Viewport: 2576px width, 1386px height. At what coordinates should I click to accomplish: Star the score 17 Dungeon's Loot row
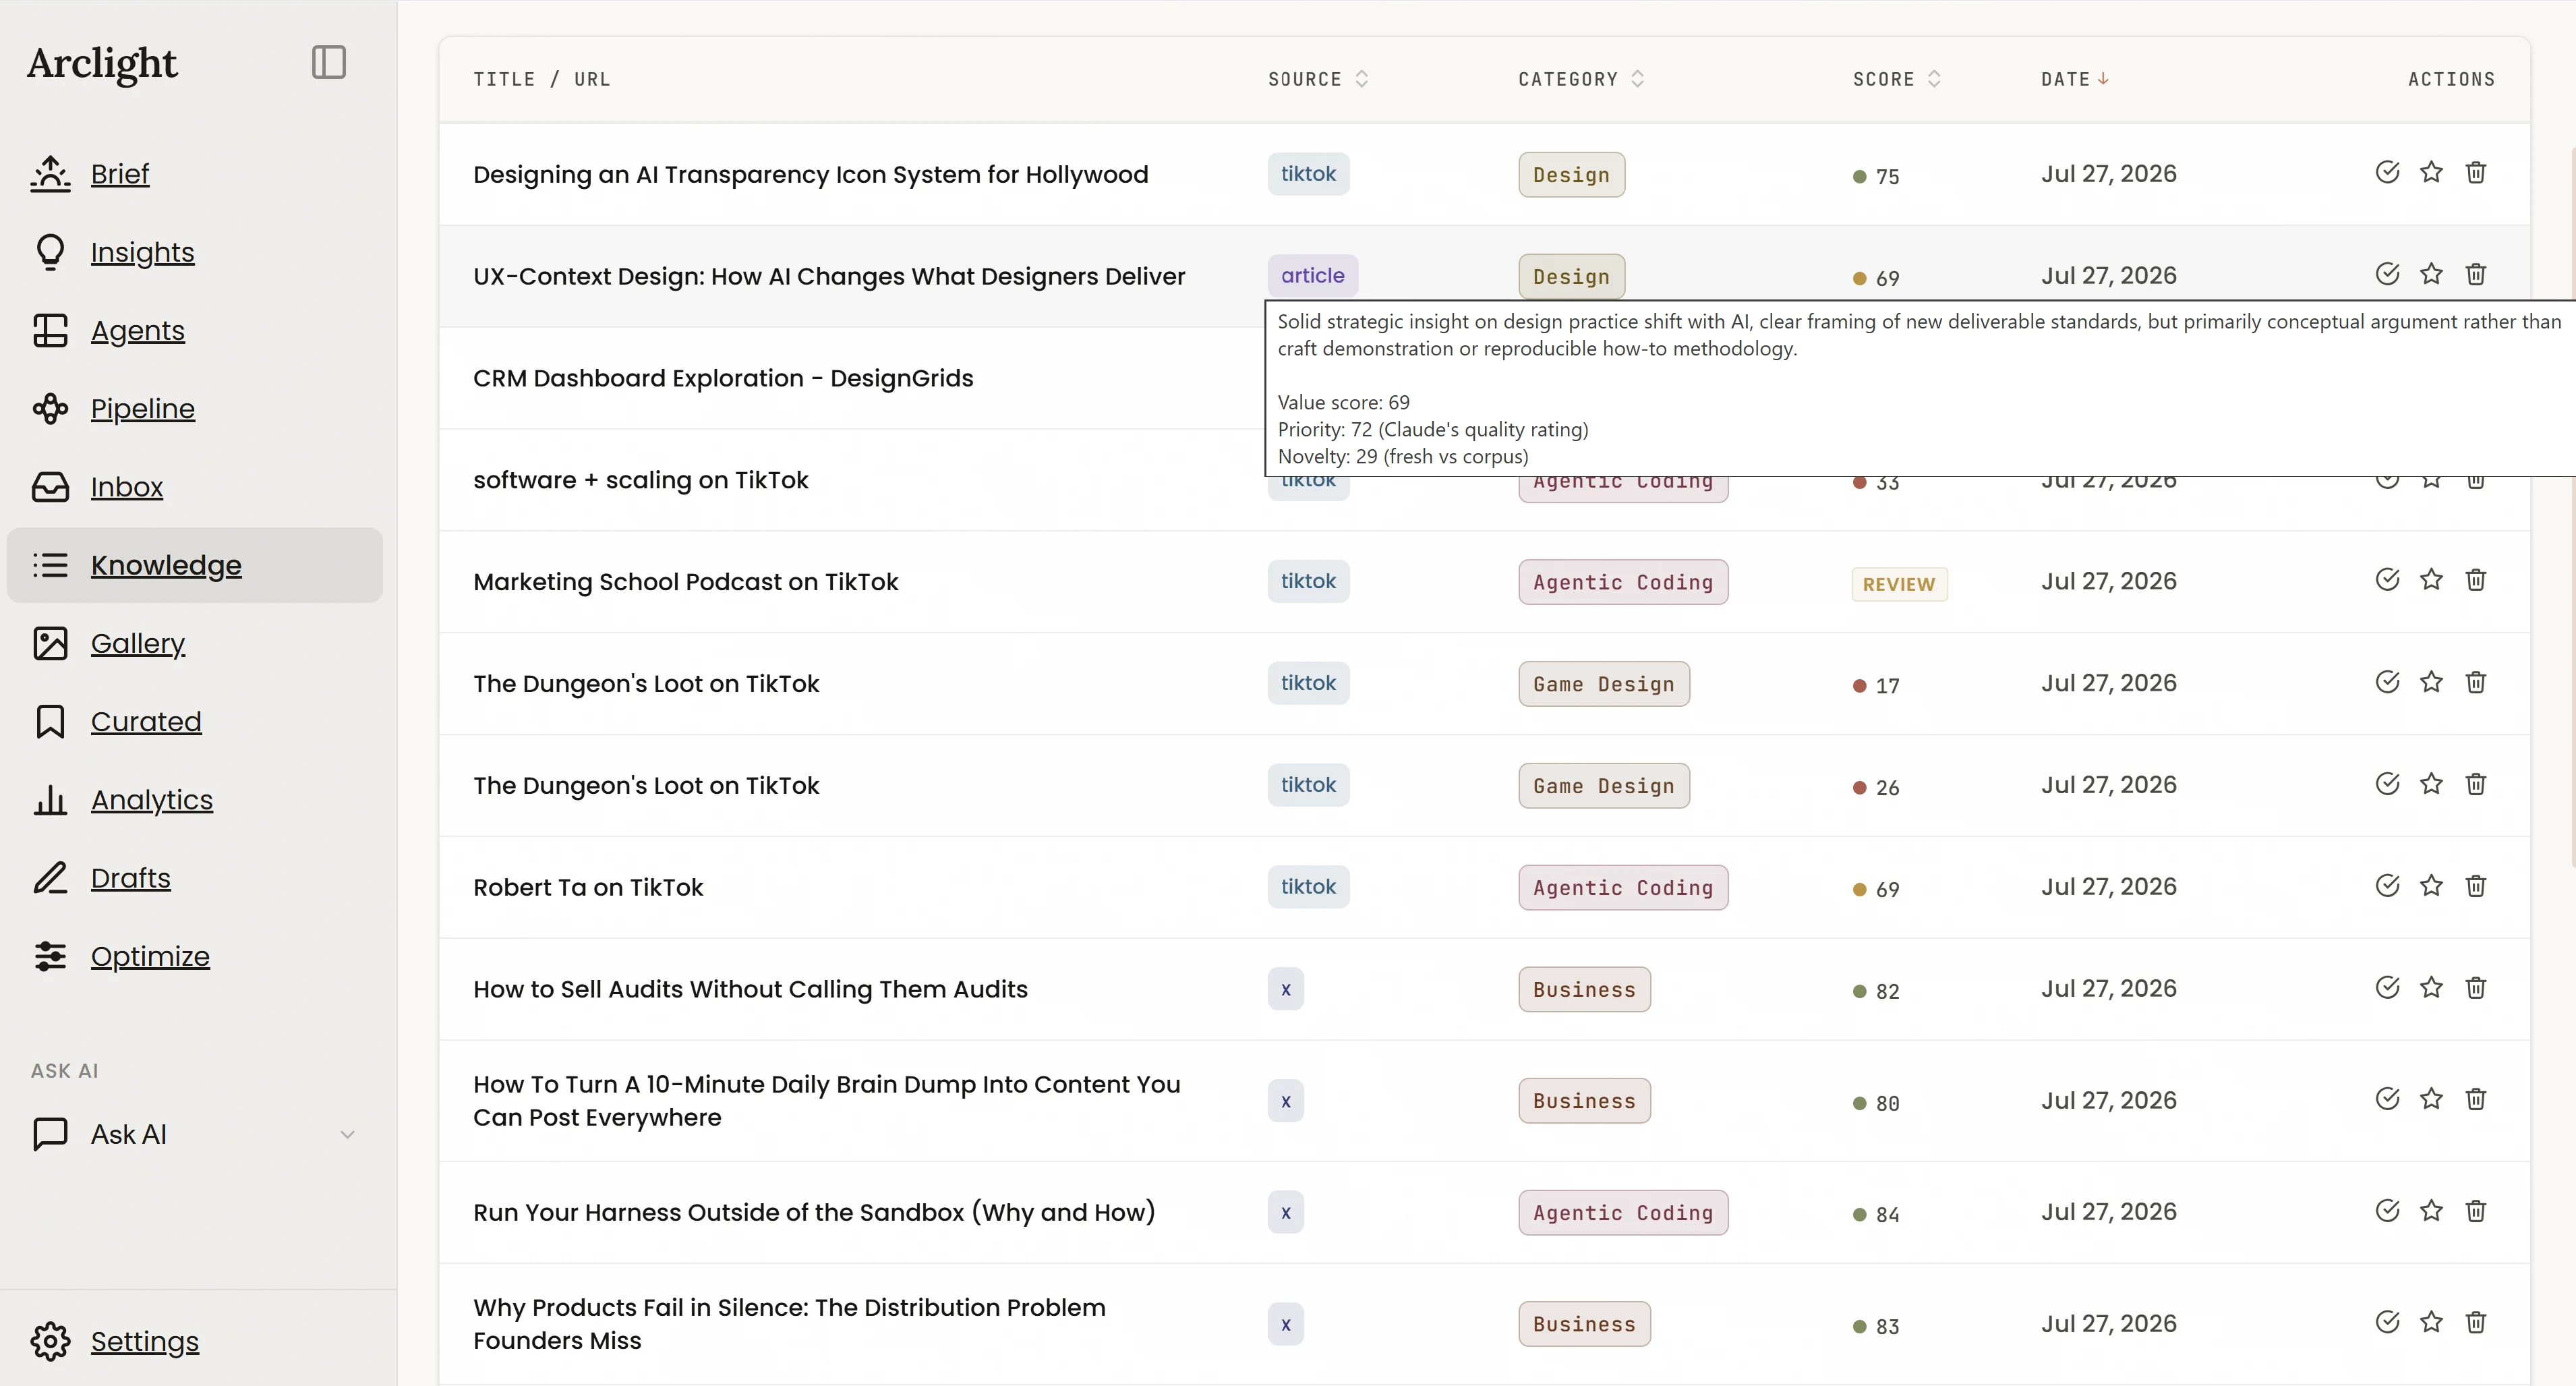click(x=2431, y=682)
